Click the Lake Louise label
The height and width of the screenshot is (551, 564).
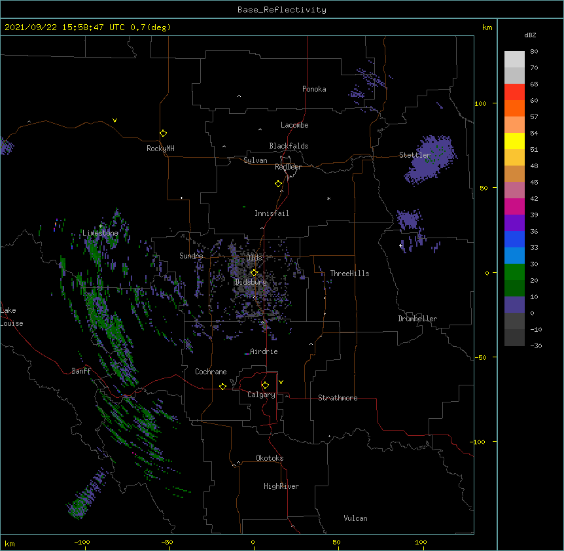pos(12,317)
